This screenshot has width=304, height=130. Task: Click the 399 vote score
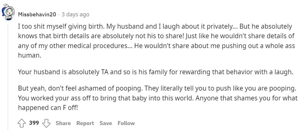pos(34,123)
